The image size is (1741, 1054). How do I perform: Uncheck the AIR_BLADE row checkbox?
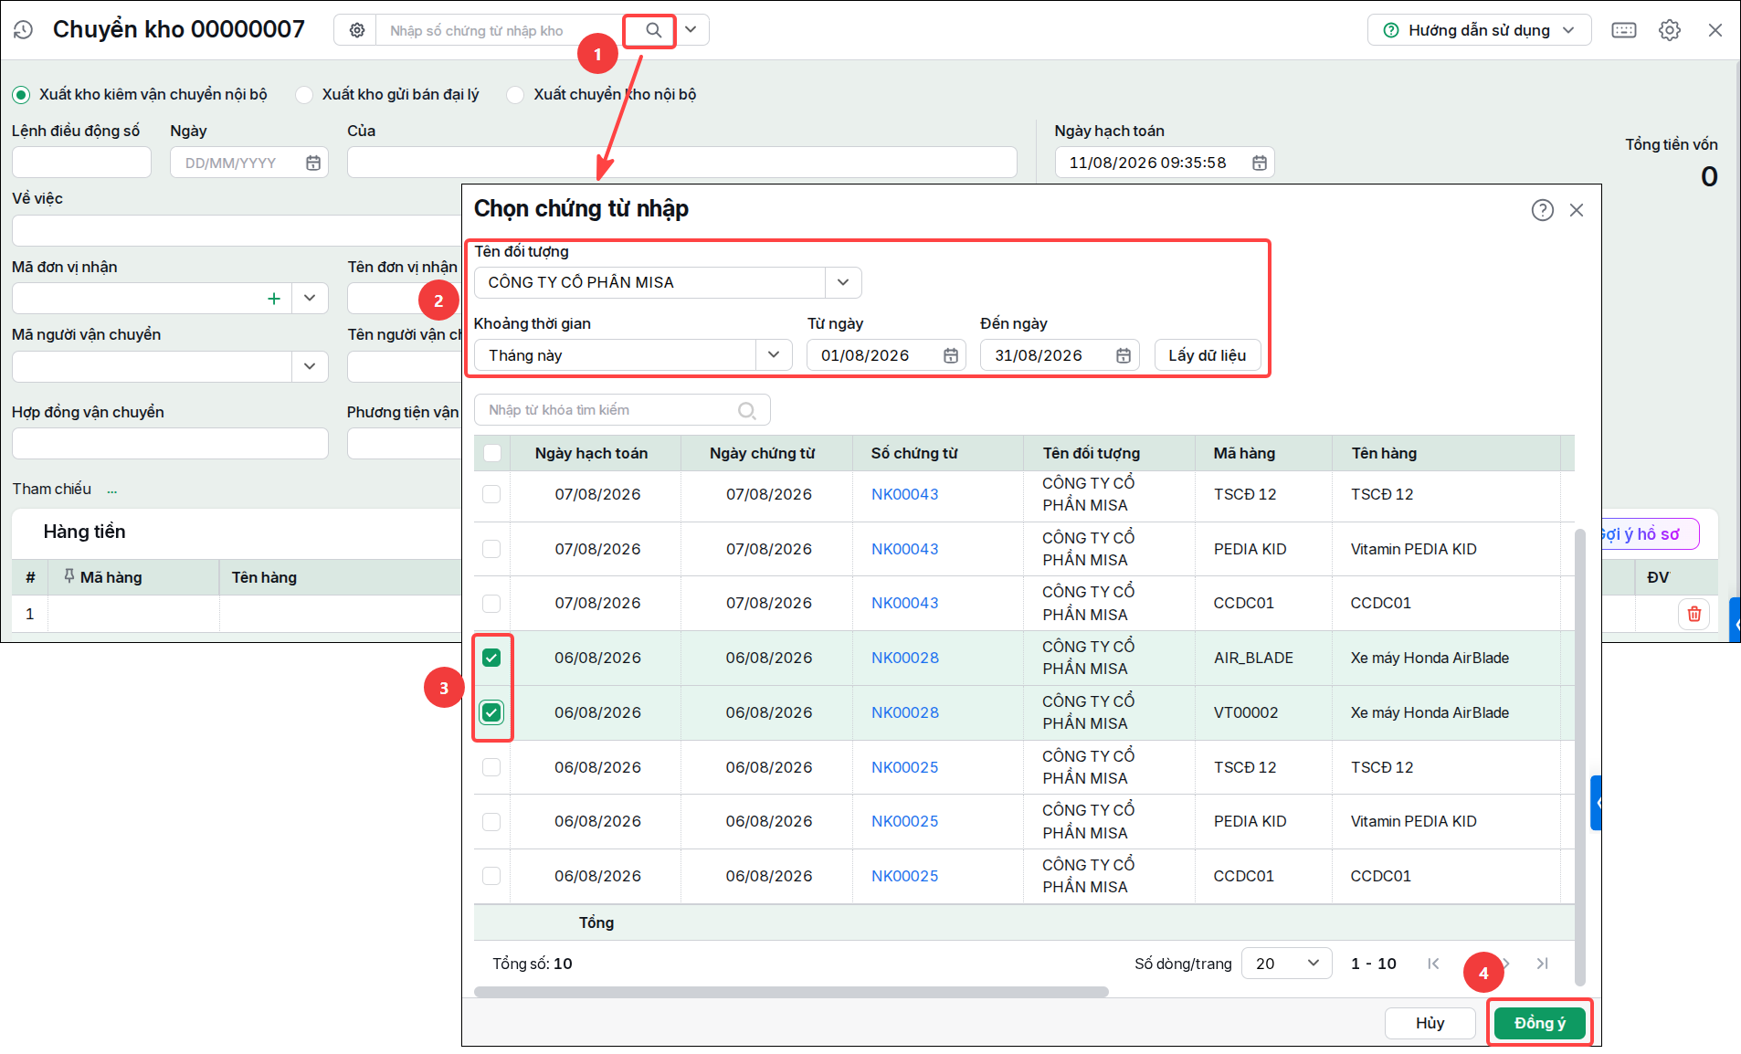click(491, 658)
